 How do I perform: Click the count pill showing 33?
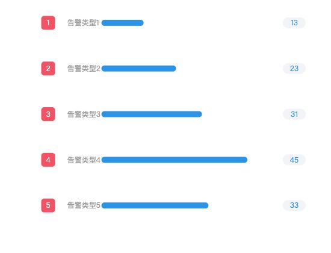tap(294, 205)
